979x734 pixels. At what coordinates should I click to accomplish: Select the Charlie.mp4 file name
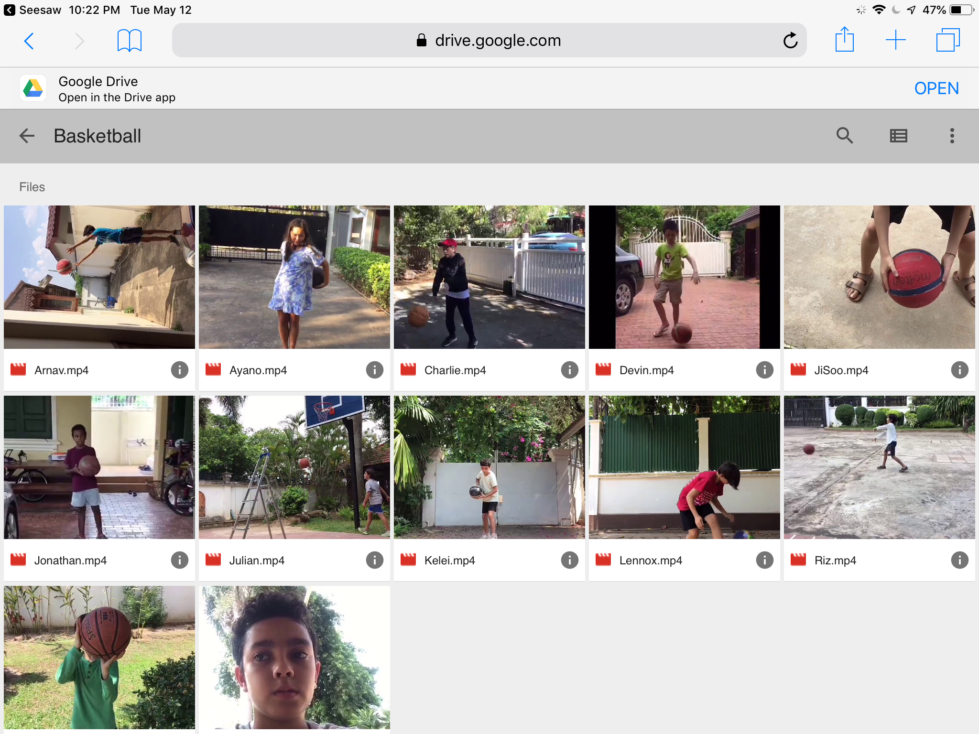(455, 370)
